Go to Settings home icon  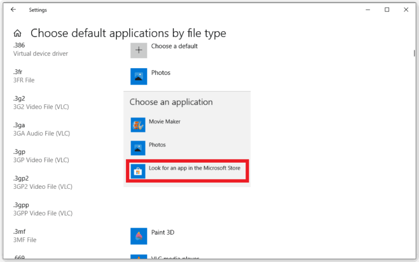18,33
